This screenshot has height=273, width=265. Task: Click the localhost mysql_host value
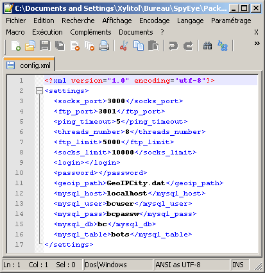click(x=127, y=194)
